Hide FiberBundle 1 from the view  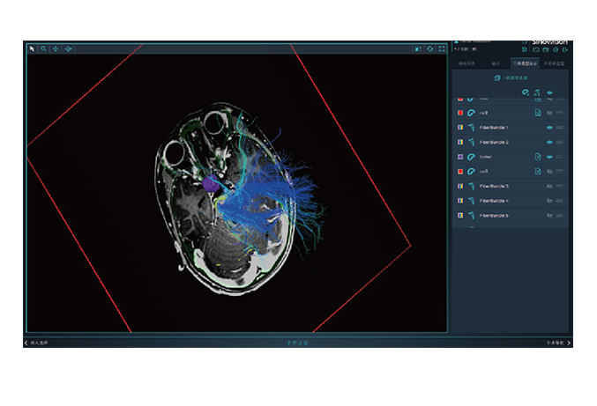549,128
